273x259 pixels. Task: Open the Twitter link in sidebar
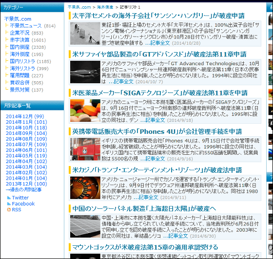pos(20,198)
